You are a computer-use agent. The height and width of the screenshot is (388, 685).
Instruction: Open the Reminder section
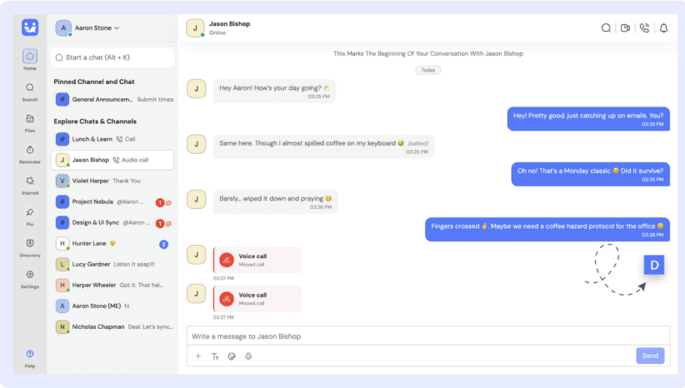tap(30, 155)
